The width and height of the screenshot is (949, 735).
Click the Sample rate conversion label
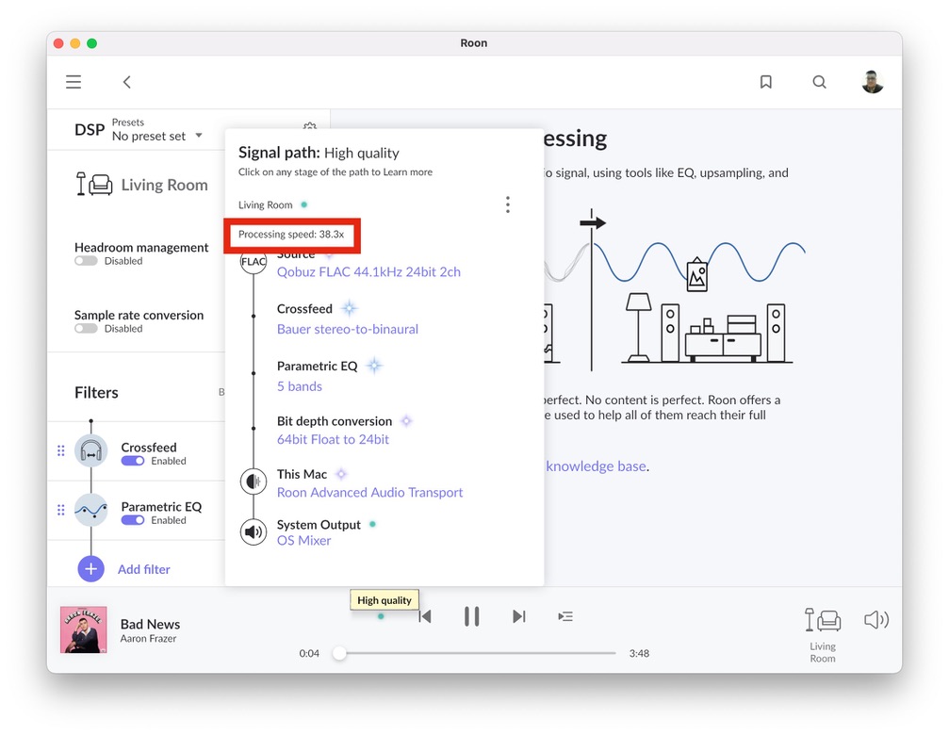click(x=139, y=315)
